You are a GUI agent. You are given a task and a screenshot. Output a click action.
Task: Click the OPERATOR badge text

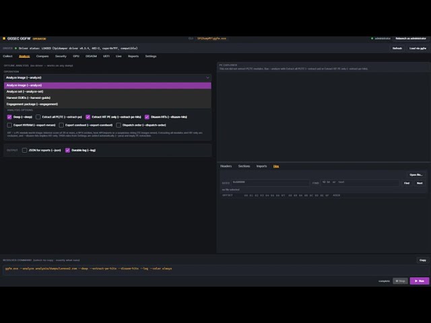coord(39,39)
